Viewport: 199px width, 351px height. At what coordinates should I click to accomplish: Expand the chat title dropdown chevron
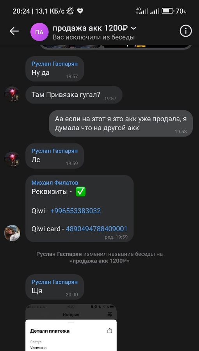[133, 28]
